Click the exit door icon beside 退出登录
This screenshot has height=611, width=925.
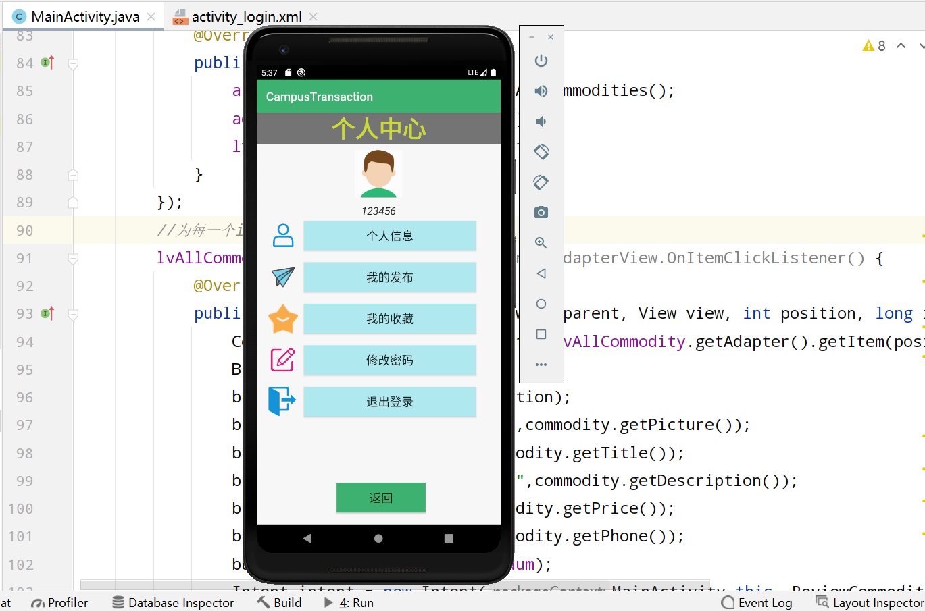(x=282, y=401)
